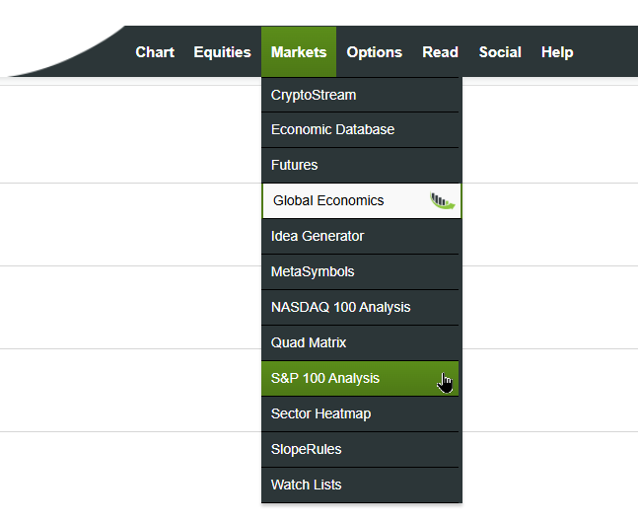638x523 pixels.
Task: Collapse the Markets dropdown menu
Action: point(299,51)
